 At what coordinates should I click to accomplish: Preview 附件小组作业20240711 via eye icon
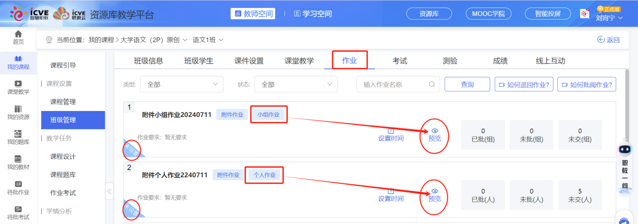pyautogui.click(x=435, y=131)
